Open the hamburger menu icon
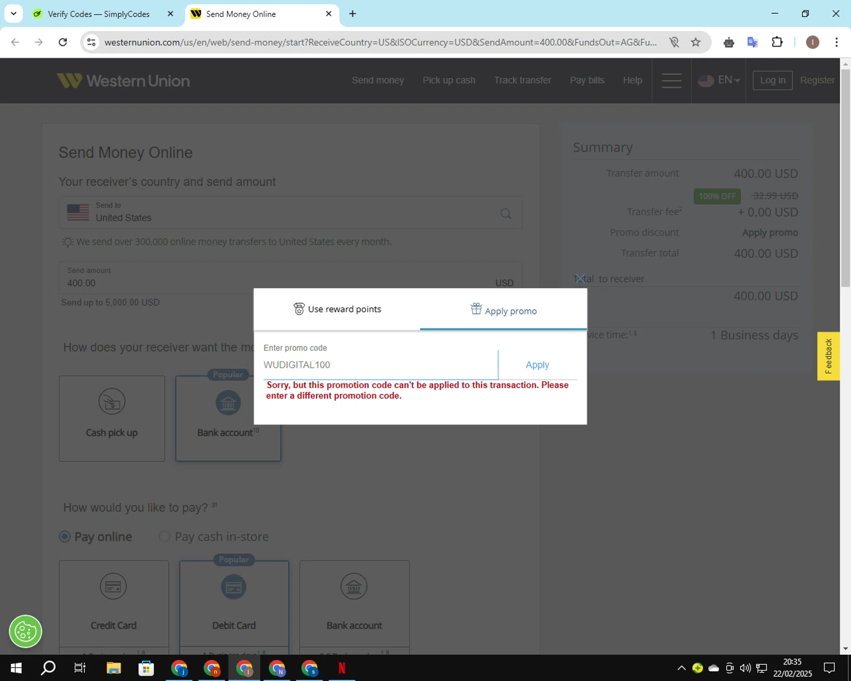The width and height of the screenshot is (851, 681). click(671, 81)
